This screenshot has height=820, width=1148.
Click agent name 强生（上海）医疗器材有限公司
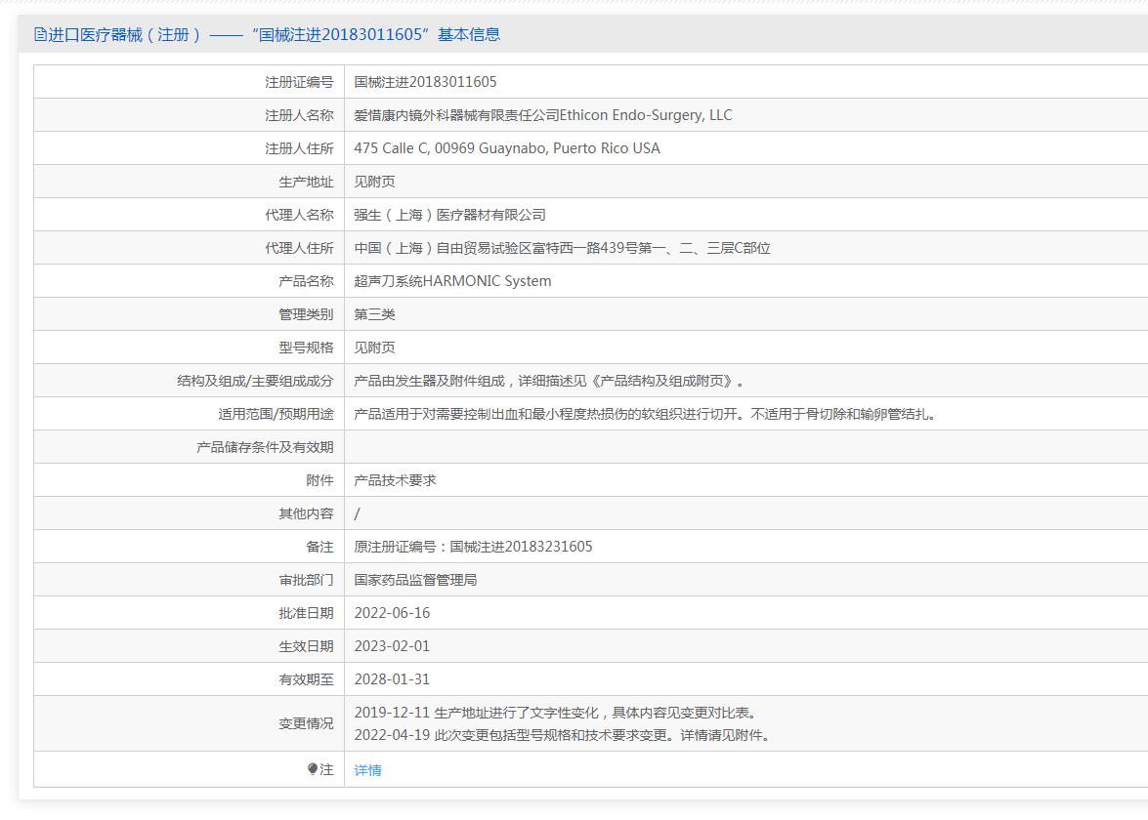pyautogui.click(x=450, y=215)
